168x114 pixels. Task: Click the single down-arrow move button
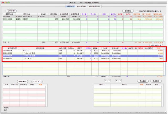pos(106,81)
